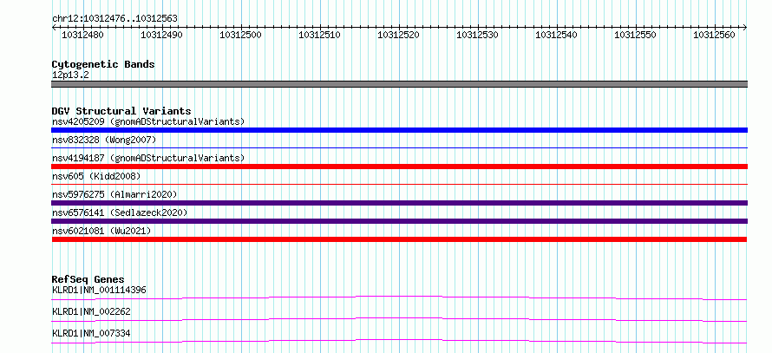Click ruler position 10312490
This screenshot has width=772, height=353.
point(161,35)
